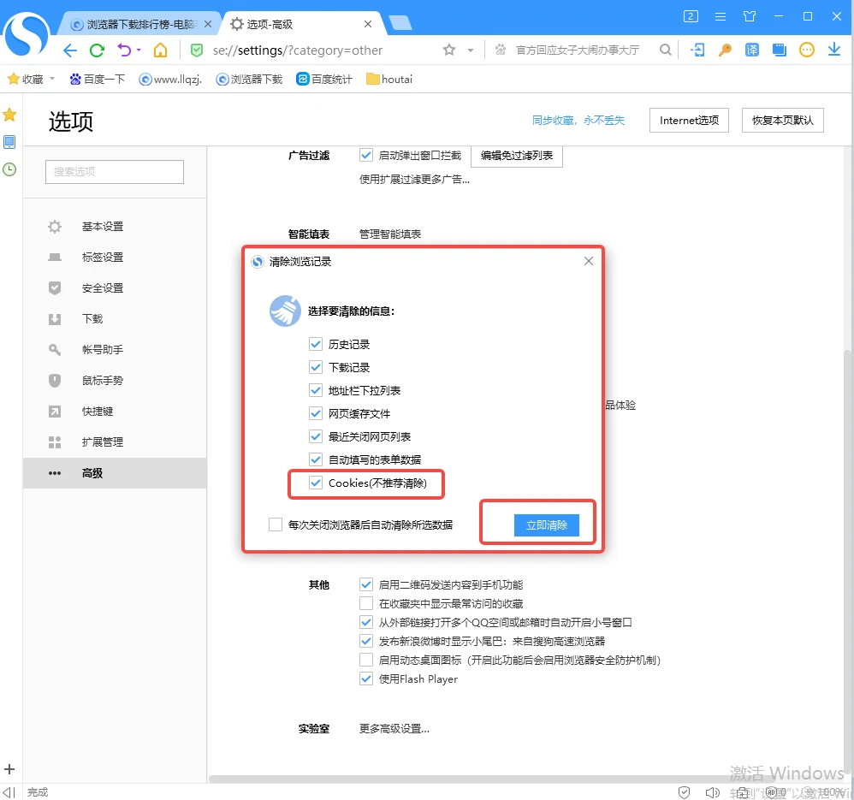
Task: Click the 编辑免过滤列表 button
Action: (x=516, y=156)
